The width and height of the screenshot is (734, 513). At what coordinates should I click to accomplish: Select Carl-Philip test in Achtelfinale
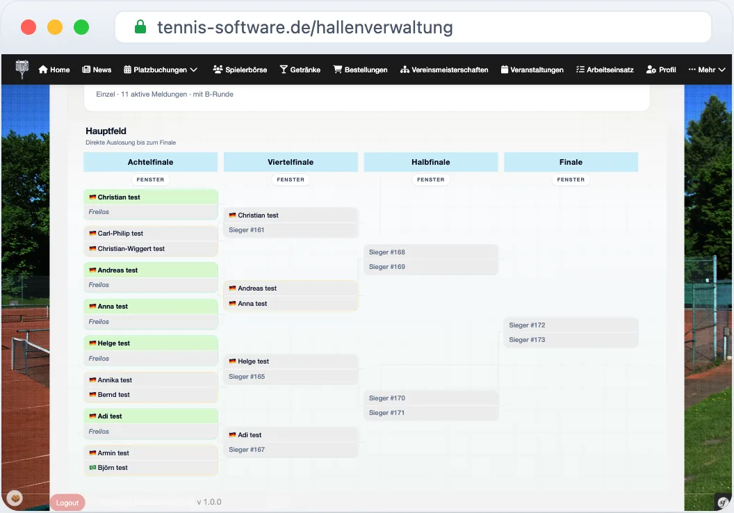[x=151, y=233]
